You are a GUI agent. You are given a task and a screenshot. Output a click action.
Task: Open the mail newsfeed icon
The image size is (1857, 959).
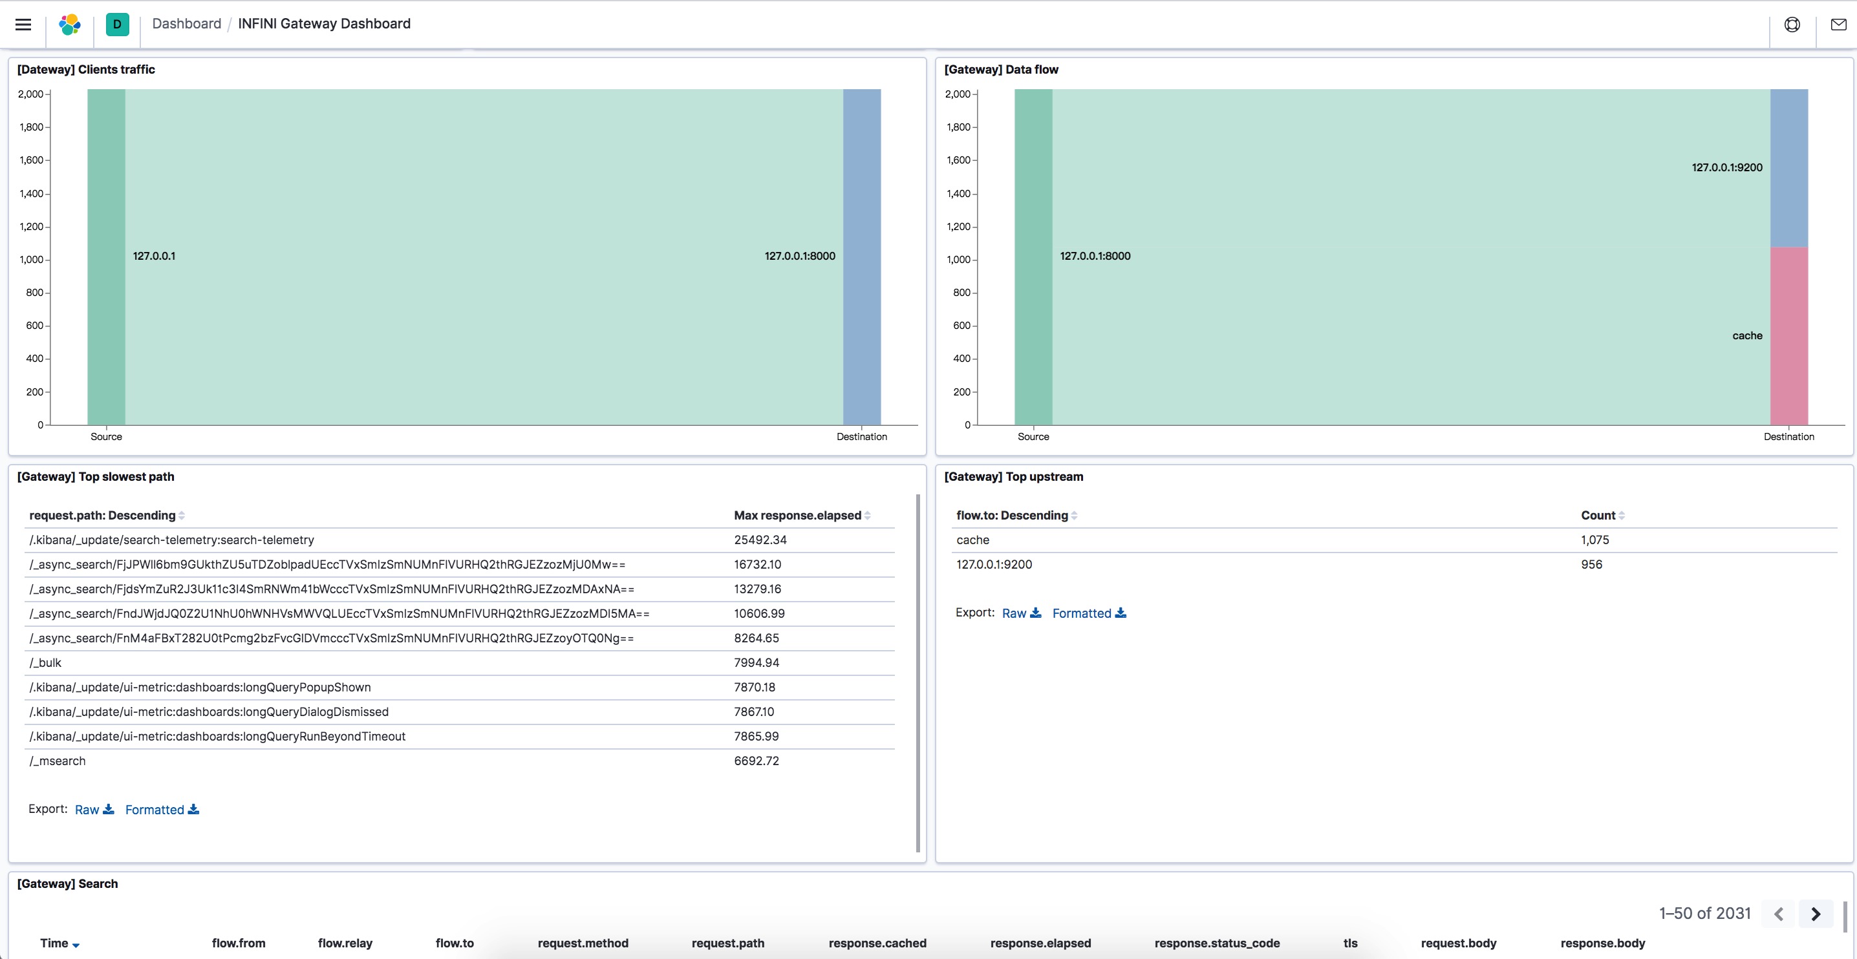[x=1838, y=25]
